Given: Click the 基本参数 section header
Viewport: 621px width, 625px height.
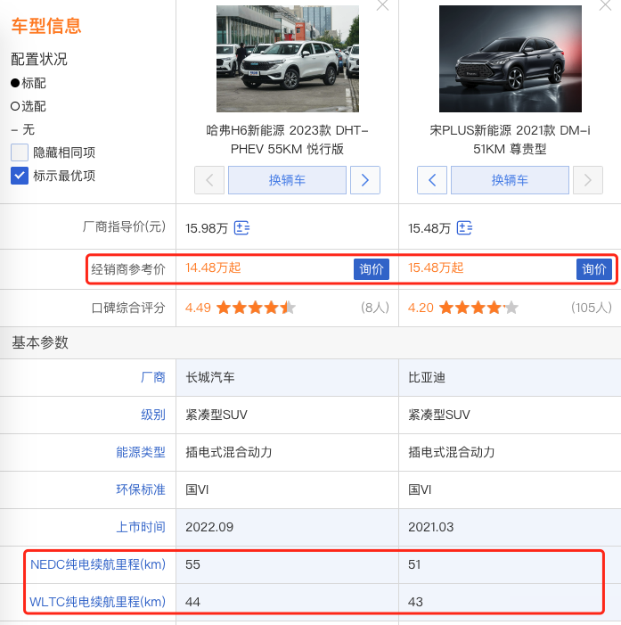Looking at the screenshot, I should pyautogui.click(x=40, y=342).
